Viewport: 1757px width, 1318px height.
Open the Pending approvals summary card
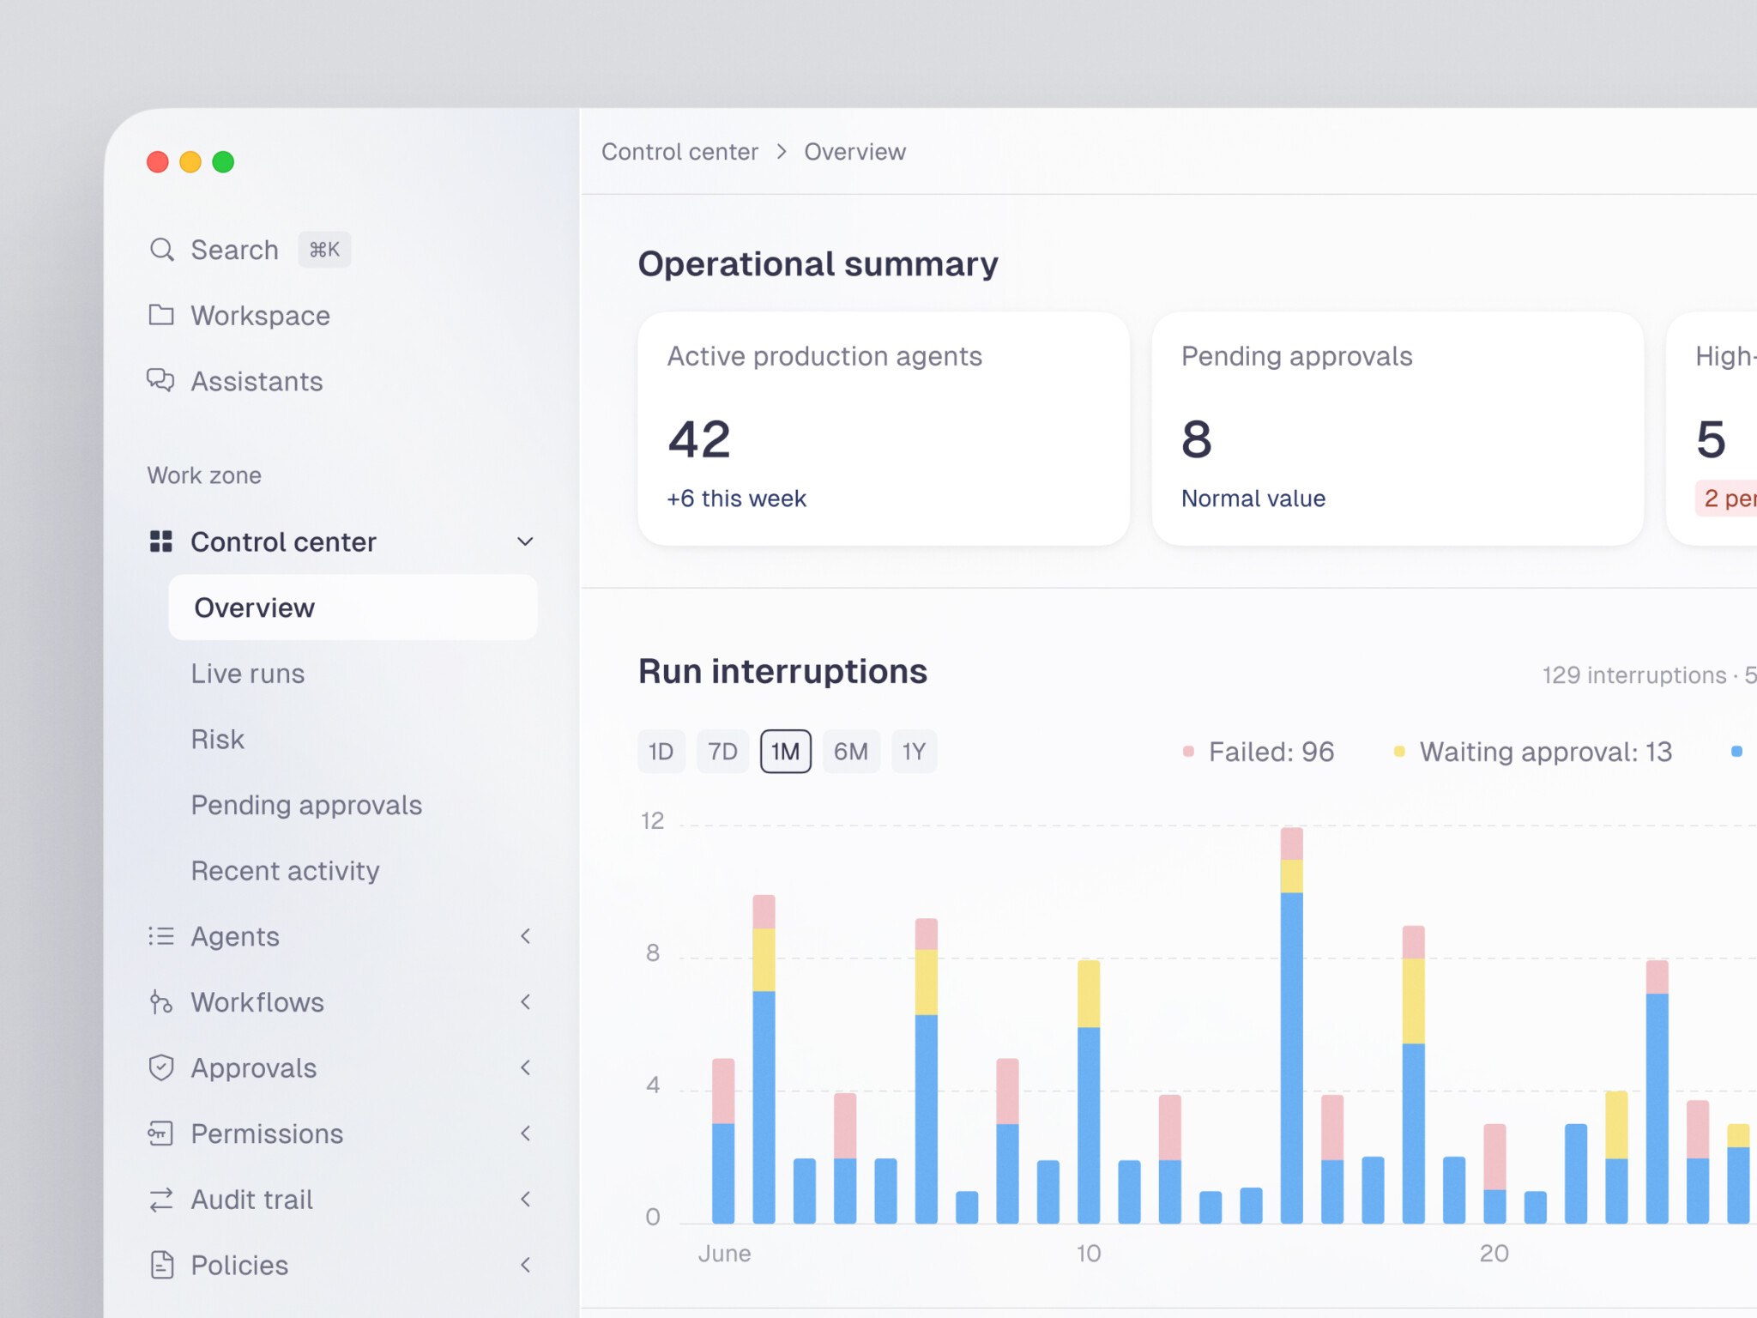coord(1398,429)
